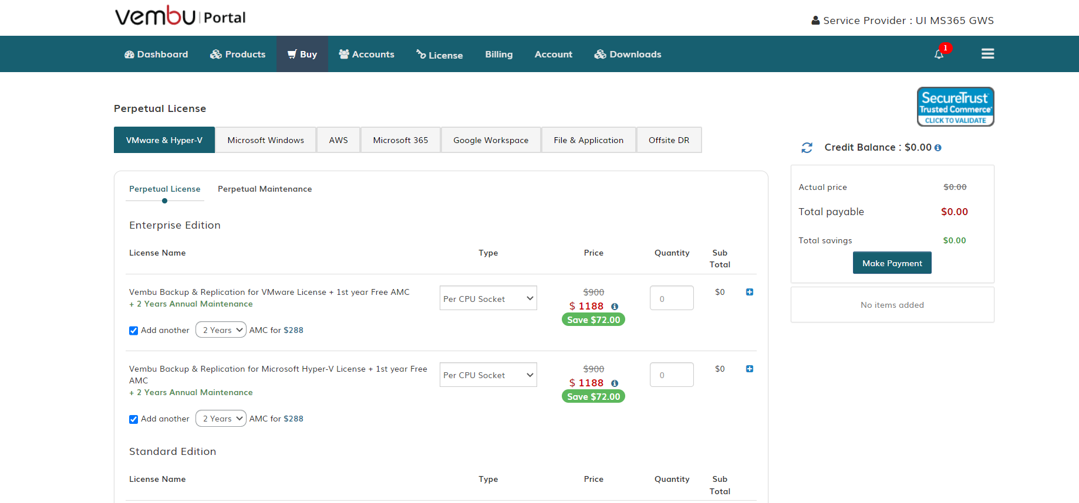Select the AWS tab
Screen dimensions: 1079x503
point(338,140)
